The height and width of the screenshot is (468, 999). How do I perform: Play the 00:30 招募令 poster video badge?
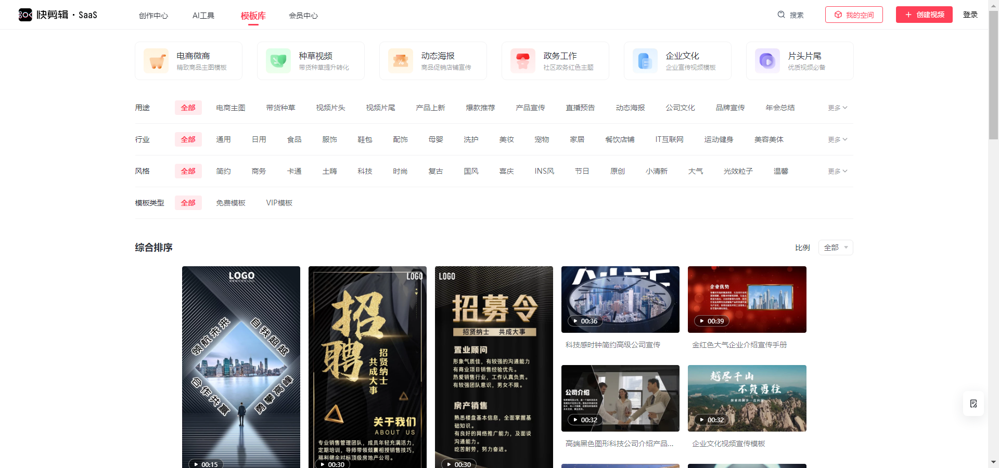(458, 464)
